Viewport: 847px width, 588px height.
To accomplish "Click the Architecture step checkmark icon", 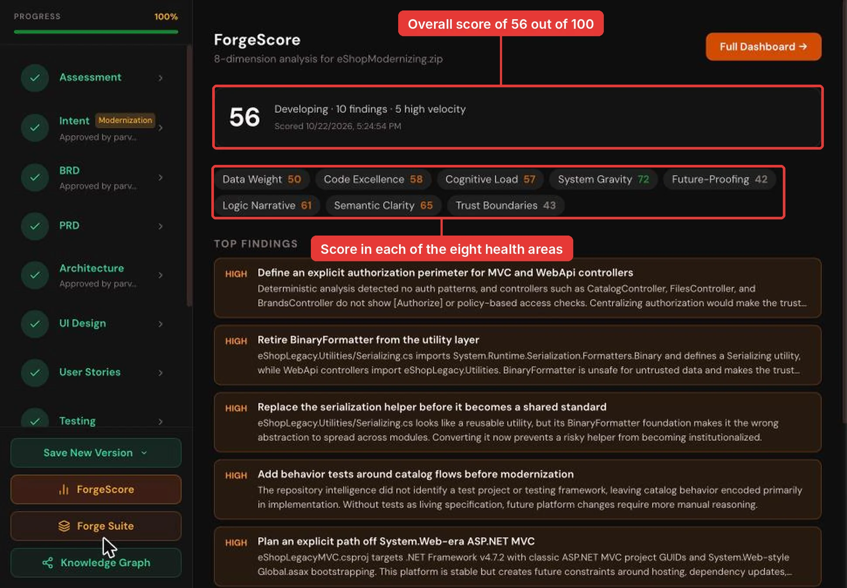I will tap(35, 275).
